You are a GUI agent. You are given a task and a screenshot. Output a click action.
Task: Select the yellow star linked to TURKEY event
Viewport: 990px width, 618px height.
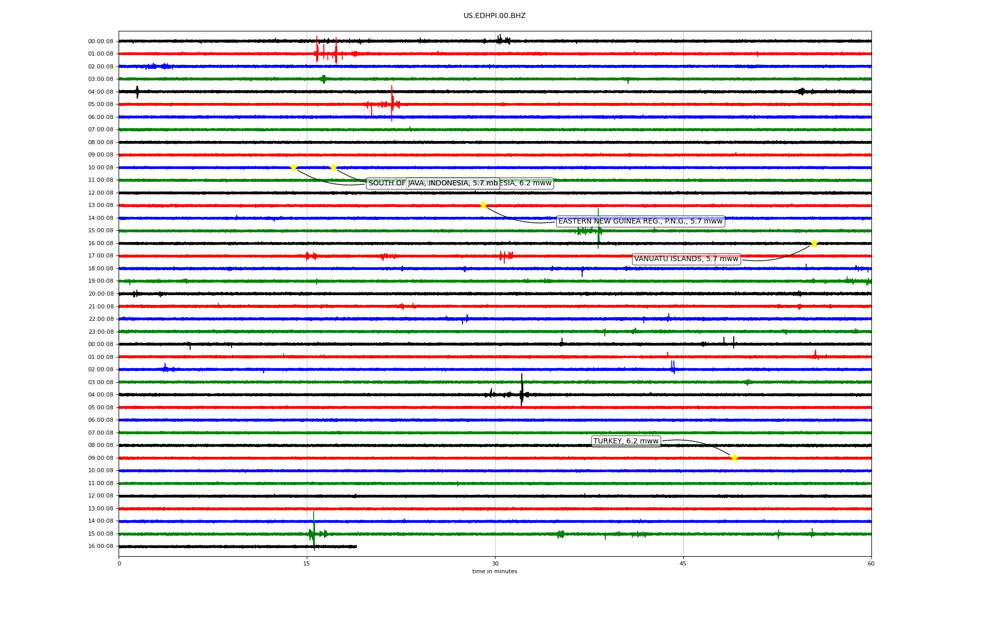[x=734, y=458]
